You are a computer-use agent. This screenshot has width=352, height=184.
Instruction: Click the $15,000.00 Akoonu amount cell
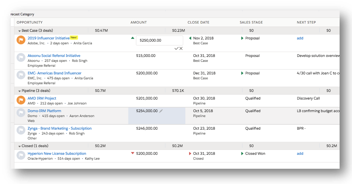point(146,56)
